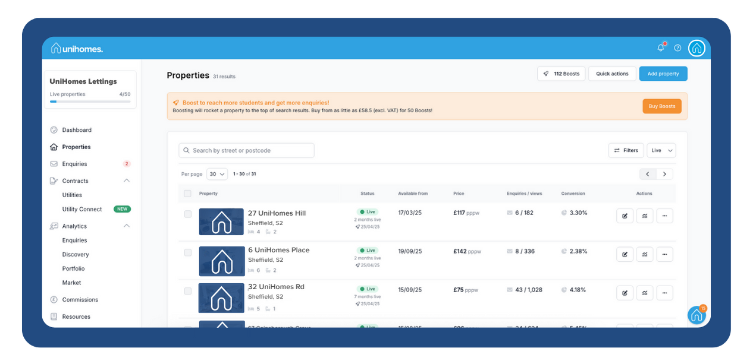
Task: Open Enquiries under Analytics
Action: [x=74, y=240]
